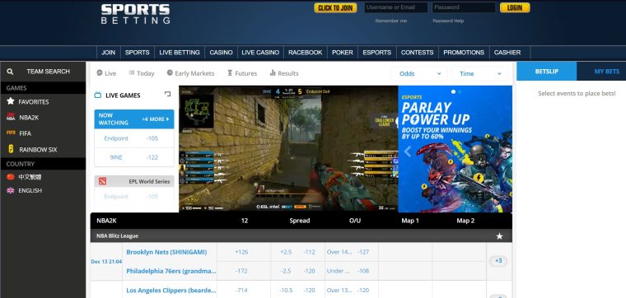
Task: Click the Password Help link
Action: pyautogui.click(x=448, y=21)
